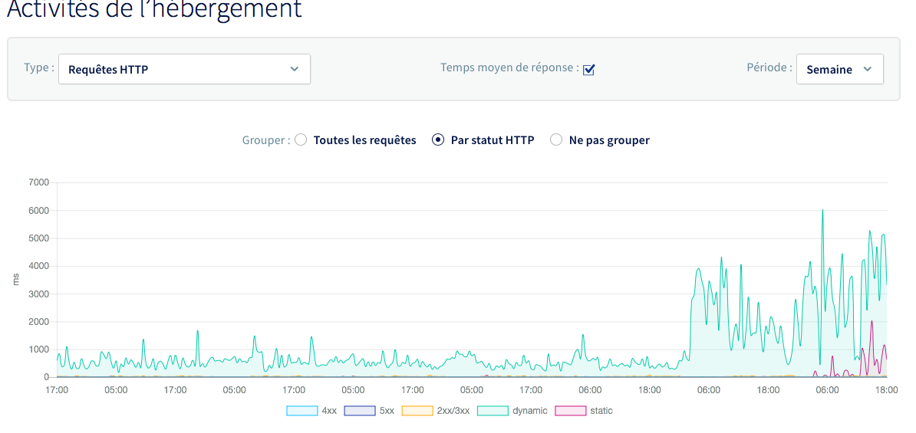The width and height of the screenshot is (916, 433).
Task: Uncheck the Temps moyen de réponse checkbox
Action: [589, 70]
